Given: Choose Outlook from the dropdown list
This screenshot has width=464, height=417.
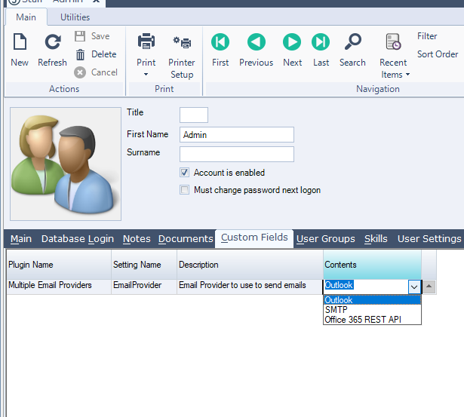Looking at the screenshot, I should (372, 300).
